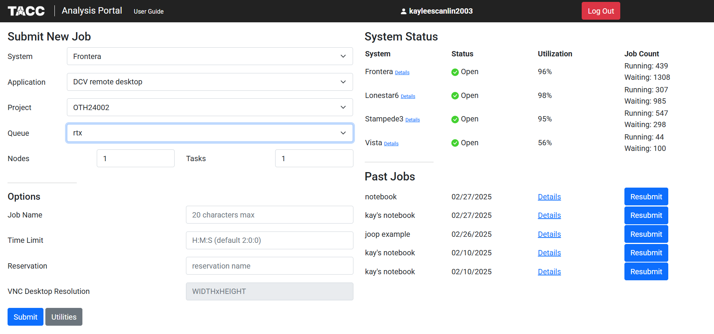Log out of the portal

point(601,11)
